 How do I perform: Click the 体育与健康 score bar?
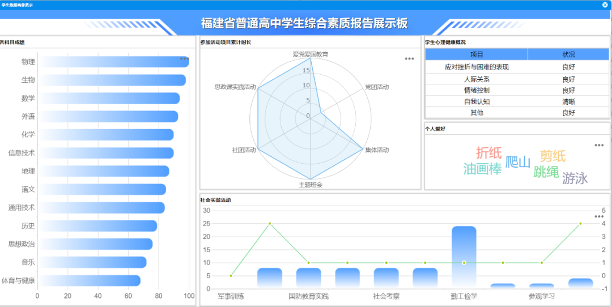click(x=89, y=280)
